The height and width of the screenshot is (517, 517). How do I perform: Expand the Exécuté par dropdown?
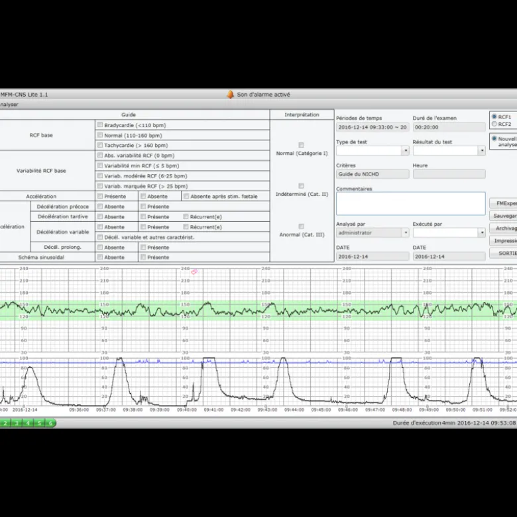pyautogui.click(x=482, y=232)
